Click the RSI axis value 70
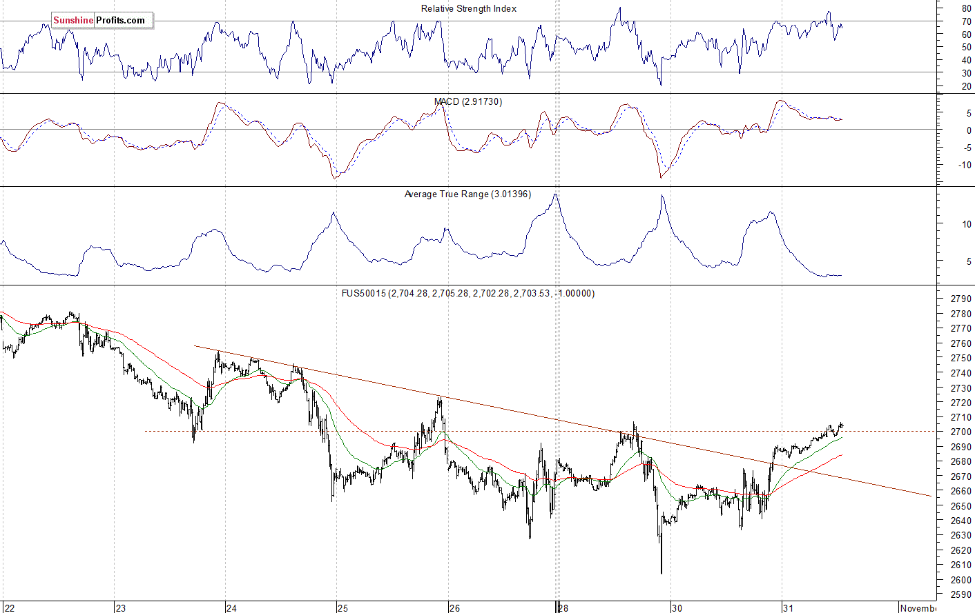 click(x=966, y=22)
